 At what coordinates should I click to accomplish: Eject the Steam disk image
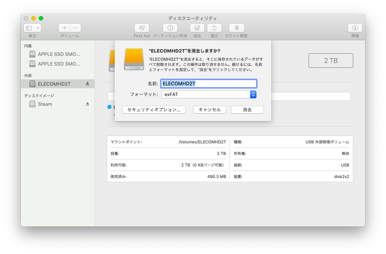click(x=87, y=104)
